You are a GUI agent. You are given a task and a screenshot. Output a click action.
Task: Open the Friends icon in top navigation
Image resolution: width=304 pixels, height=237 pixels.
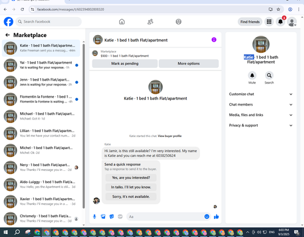(150, 22)
